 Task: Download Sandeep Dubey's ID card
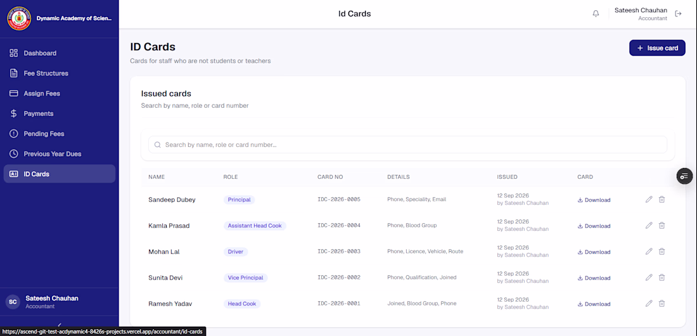tap(594, 200)
